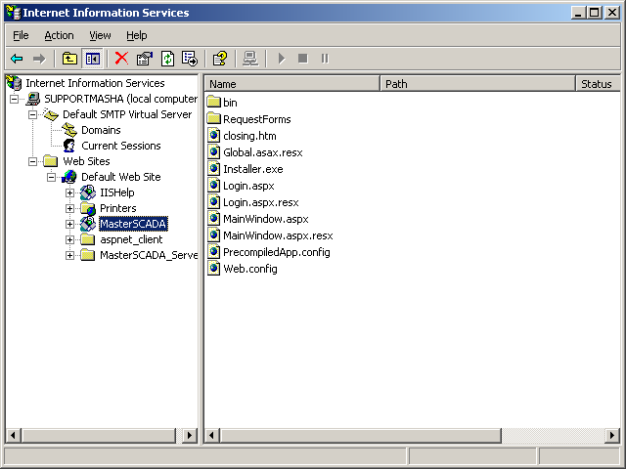Open Properties toolbar icon
This screenshot has width=626, height=469.
[145, 59]
